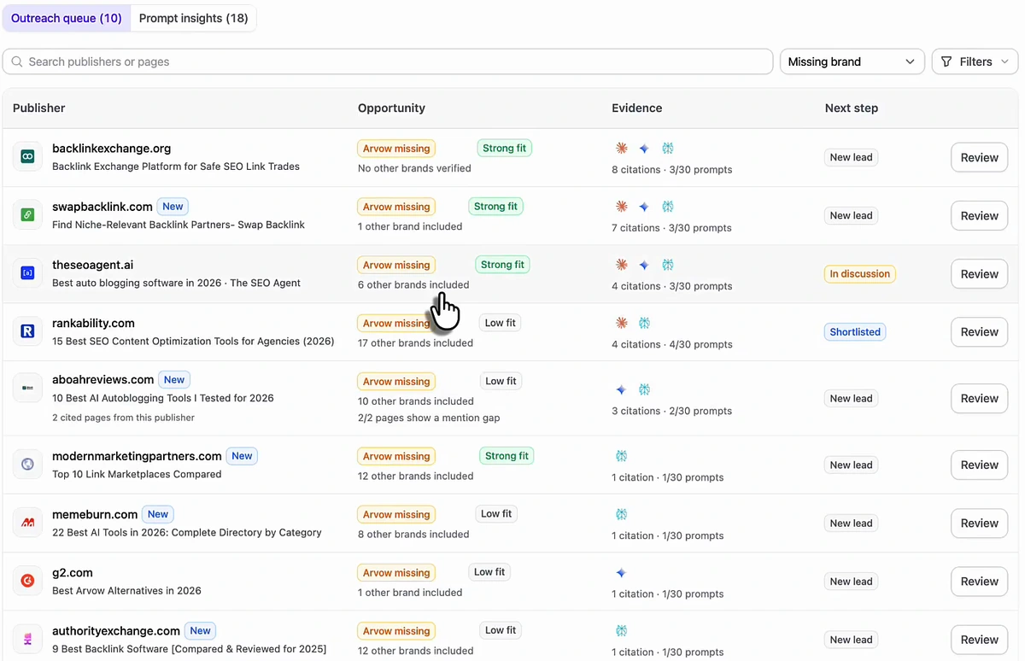Image resolution: width=1025 pixels, height=661 pixels.
Task: Open rankability.com publisher name
Action: tap(93, 323)
